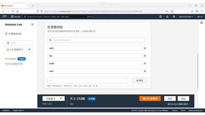Screen dimensions: 205x115
Task: Edit the tea value field
Action: tap(95, 56)
